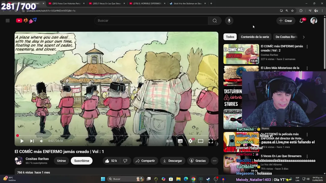Click the Buscar search field
Image resolution: width=326 pixels, height=183 pixels.
151,21
